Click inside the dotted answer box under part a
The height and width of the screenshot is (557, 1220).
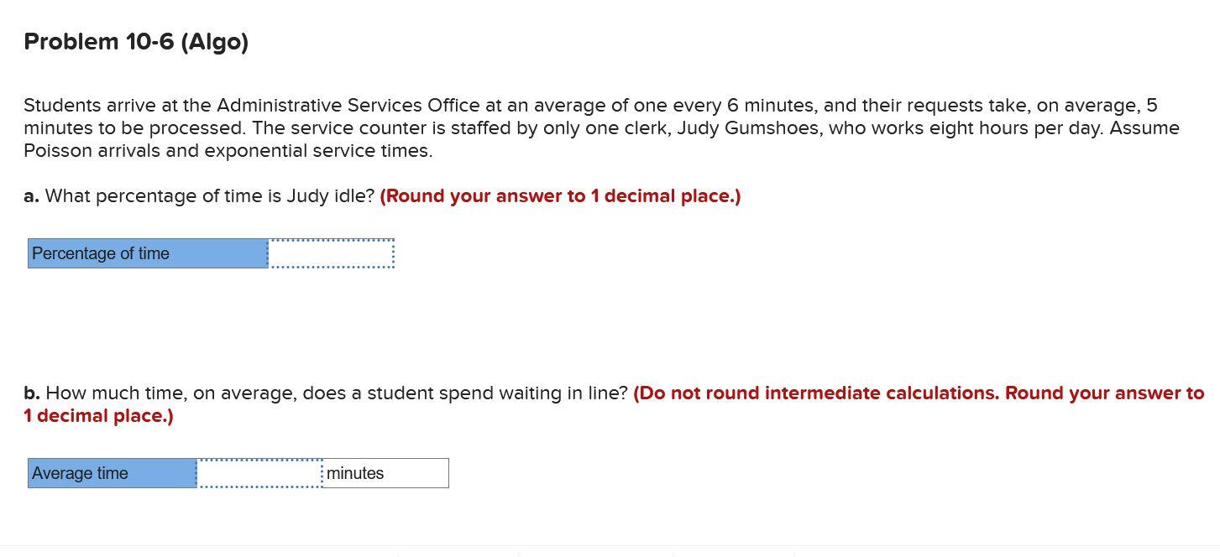pos(331,252)
